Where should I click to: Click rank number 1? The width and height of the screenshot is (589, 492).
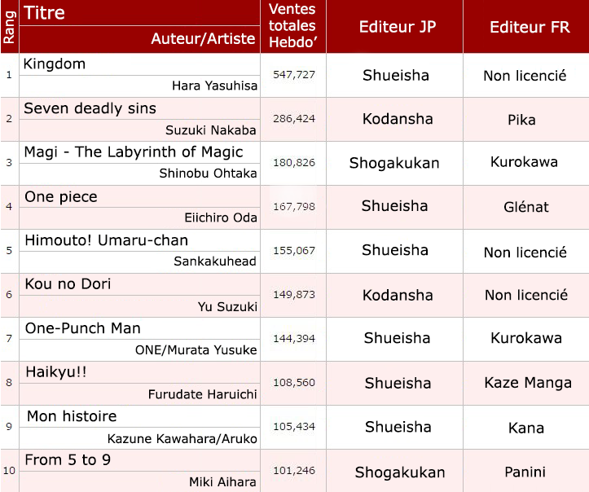tap(9, 75)
